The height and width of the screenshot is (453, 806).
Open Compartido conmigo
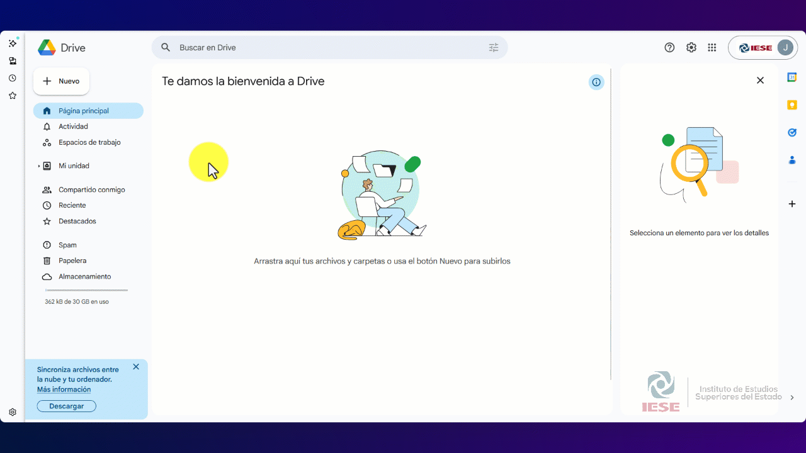[91, 189]
